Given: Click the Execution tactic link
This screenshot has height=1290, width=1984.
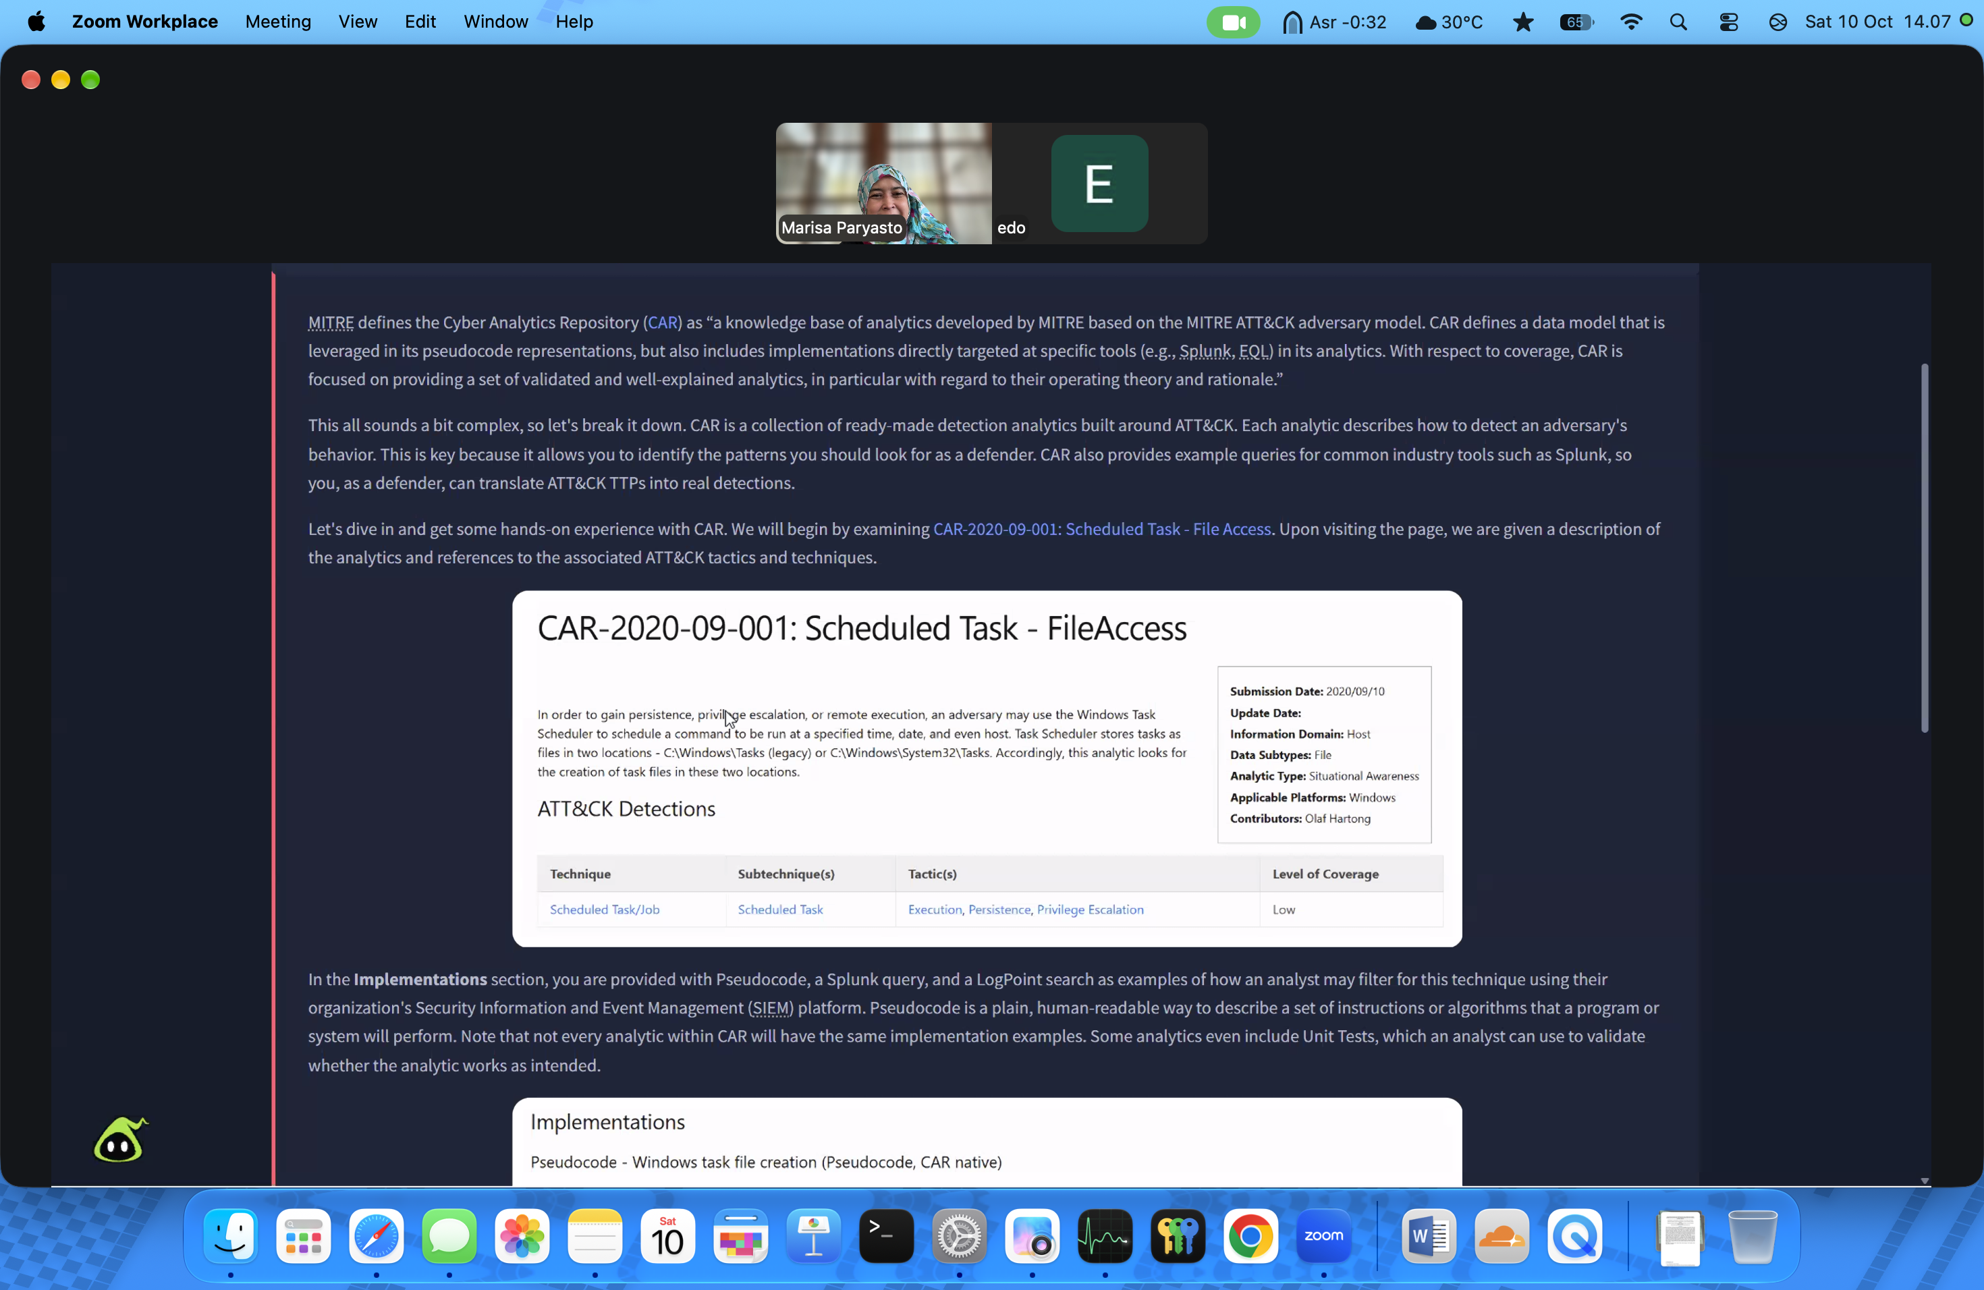Looking at the screenshot, I should click(935, 909).
